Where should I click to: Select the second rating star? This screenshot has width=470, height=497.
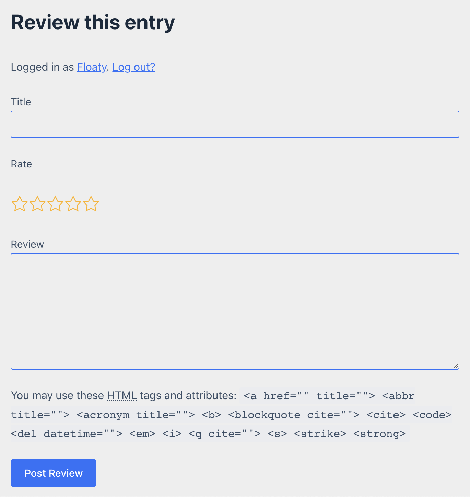click(37, 204)
